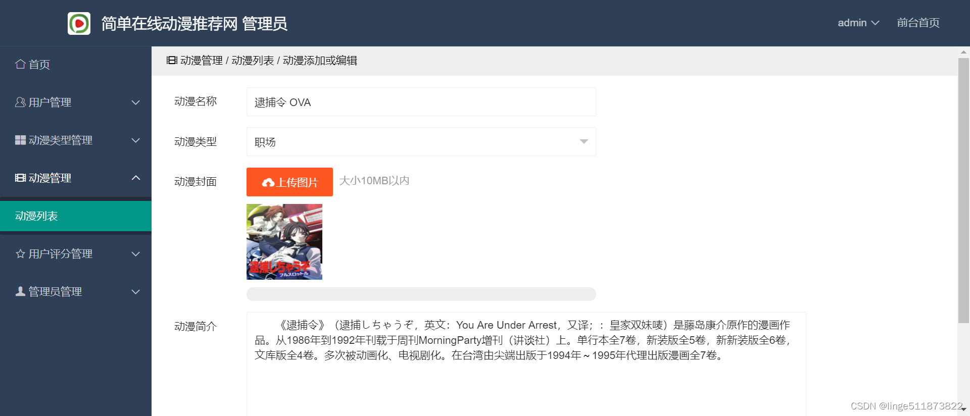Expand the 用户管理 menu chevron
Screen dimensions: 970x416
(x=135, y=102)
